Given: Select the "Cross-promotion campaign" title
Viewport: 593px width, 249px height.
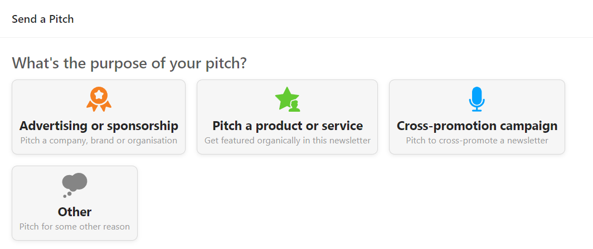Looking at the screenshot, I should pos(477,126).
